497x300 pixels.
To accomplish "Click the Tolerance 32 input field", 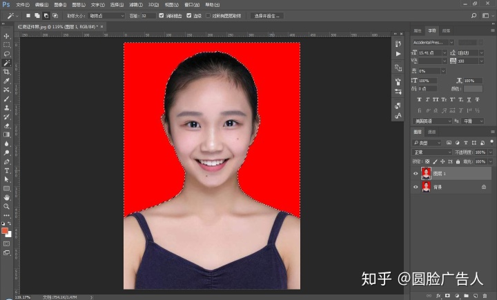I will coord(148,16).
